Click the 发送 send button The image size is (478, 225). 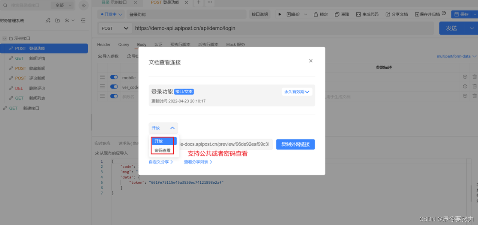point(452,28)
